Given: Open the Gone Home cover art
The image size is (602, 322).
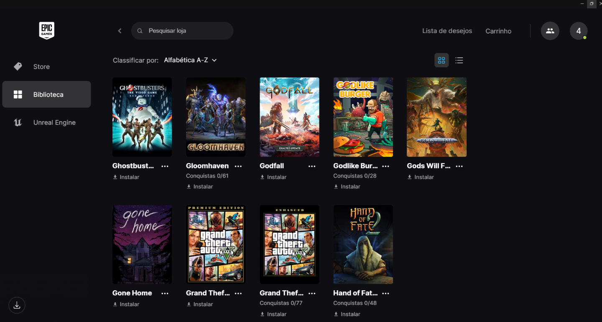Looking at the screenshot, I should (142, 244).
